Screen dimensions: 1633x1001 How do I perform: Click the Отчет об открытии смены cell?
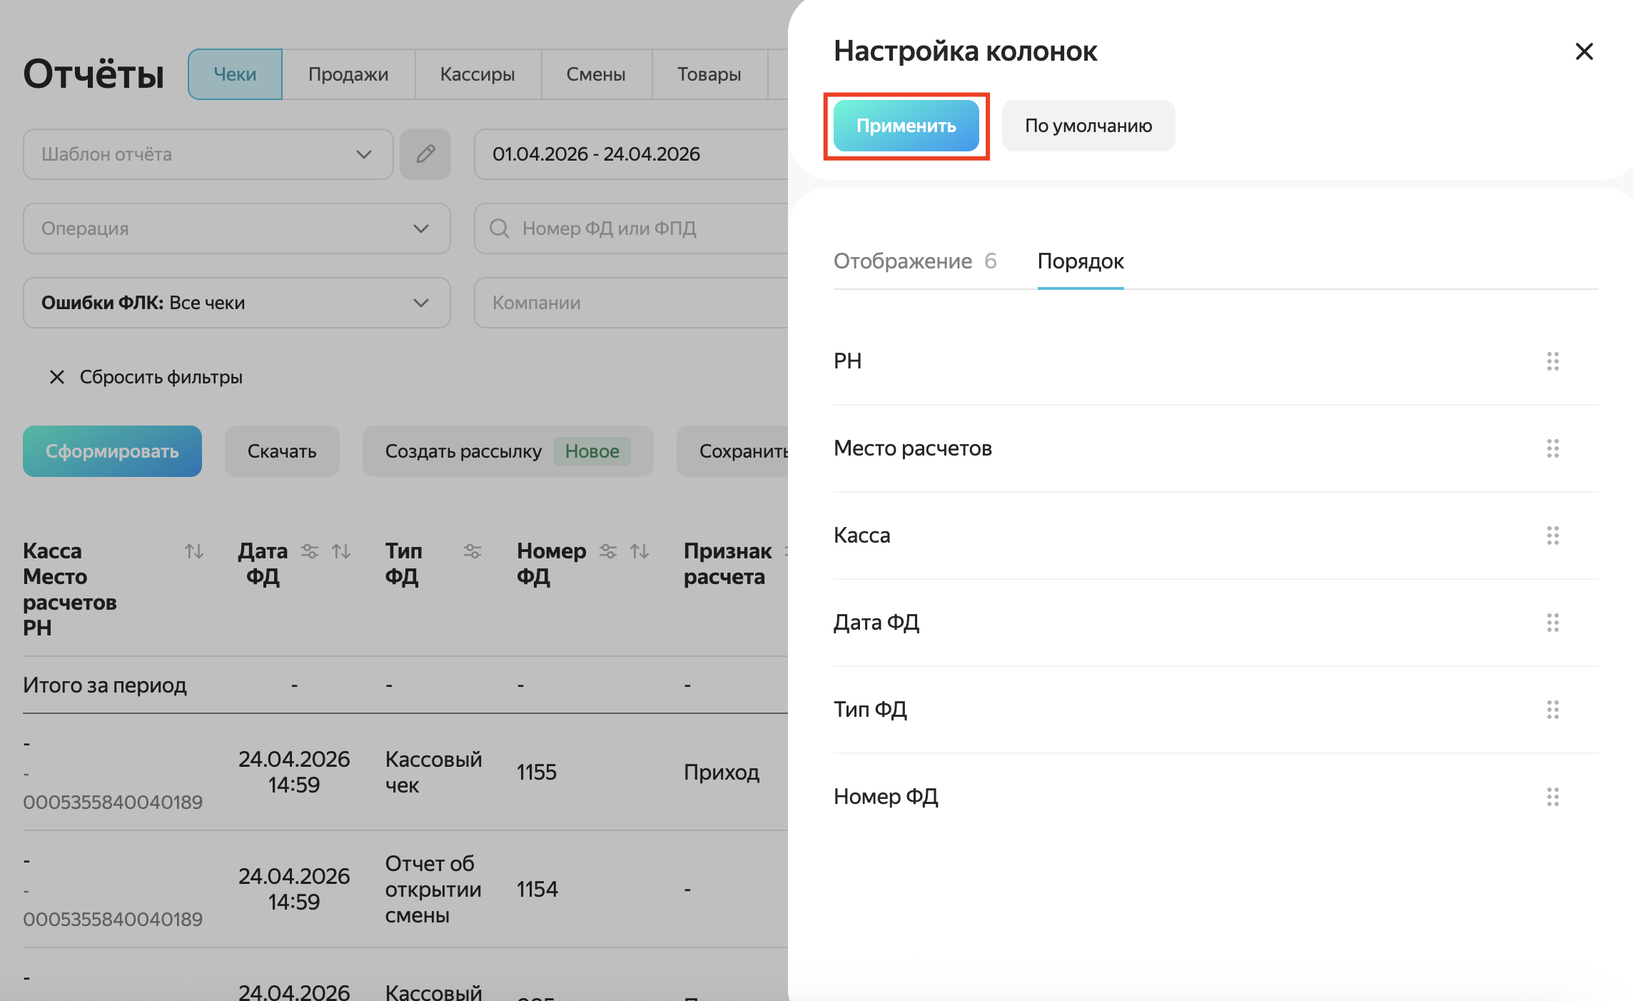[433, 890]
